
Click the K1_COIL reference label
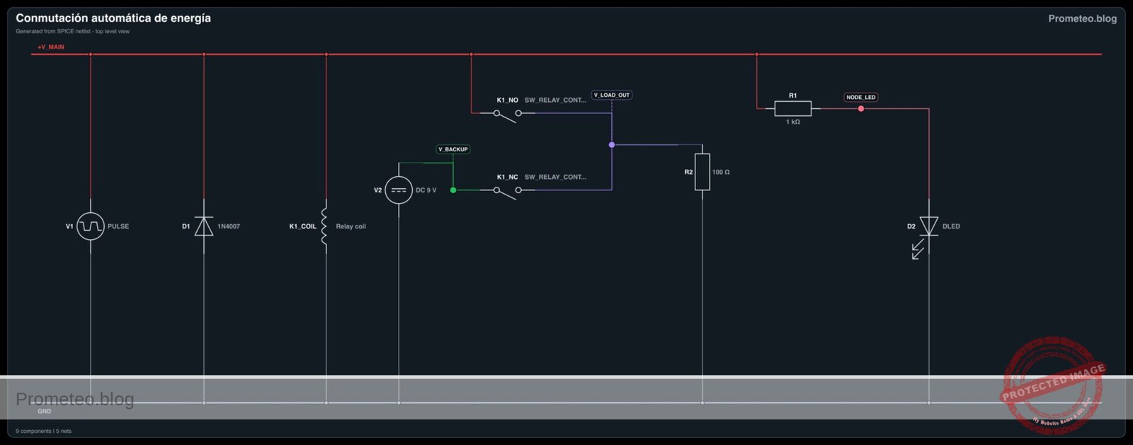303,226
